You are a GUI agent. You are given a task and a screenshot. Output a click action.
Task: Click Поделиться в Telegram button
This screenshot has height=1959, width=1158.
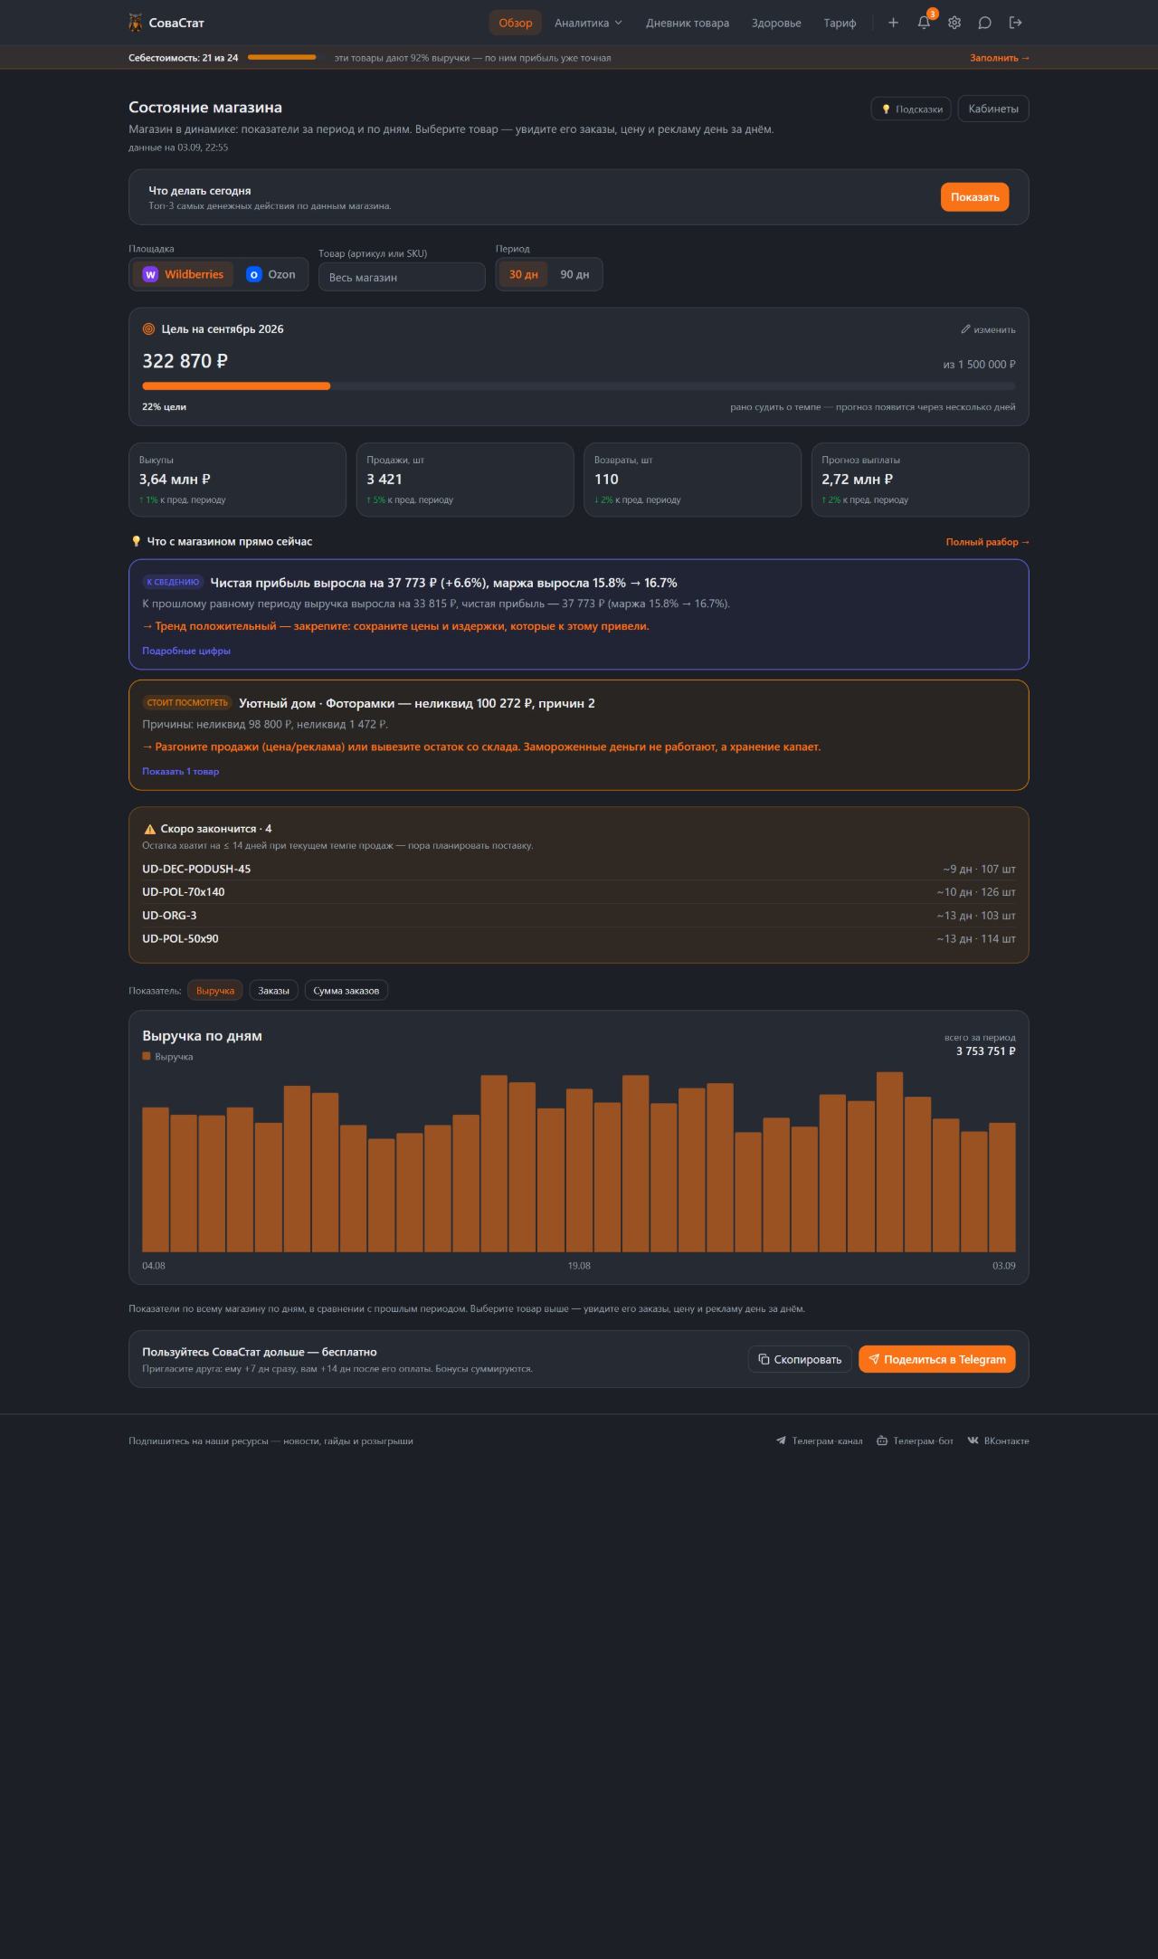coord(937,1359)
